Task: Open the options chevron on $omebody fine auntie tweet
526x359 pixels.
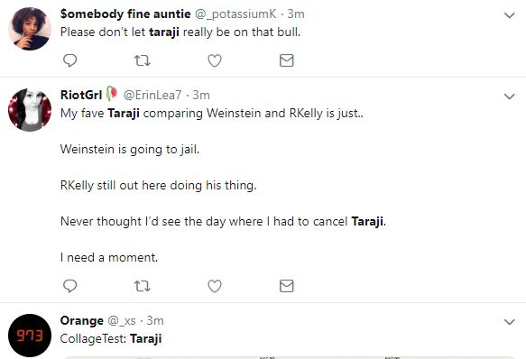Action: pos(510,15)
